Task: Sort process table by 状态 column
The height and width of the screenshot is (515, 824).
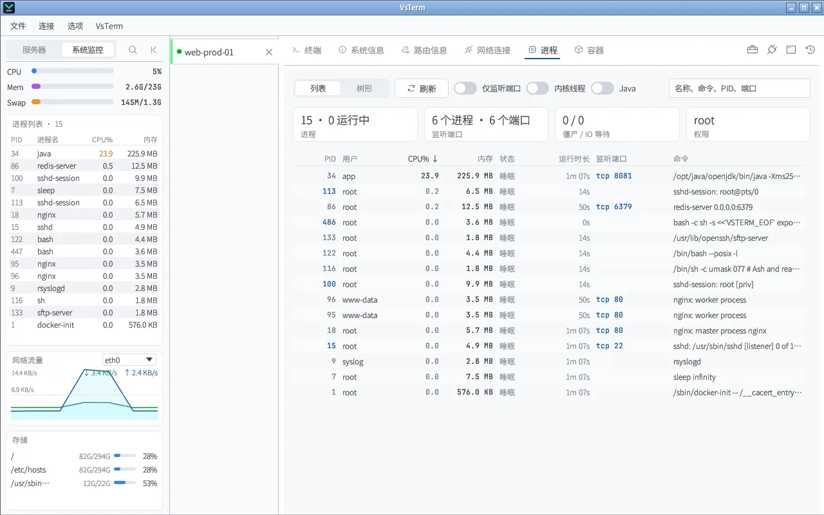Action: click(x=507, y=158)
